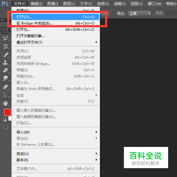Select the Polygonal Lasso tool
Screen dimensions: 177x177
[x=5, y=38]
